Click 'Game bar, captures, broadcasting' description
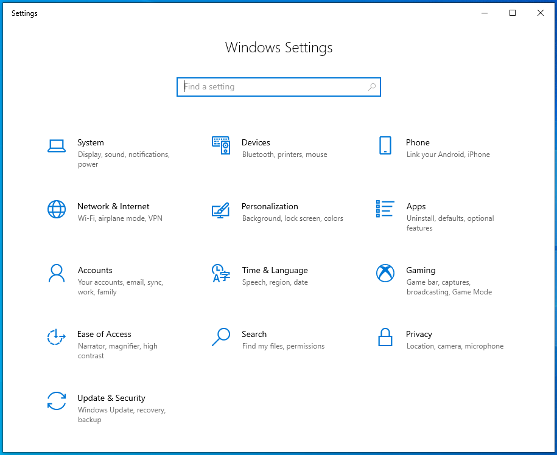 [449, 287]
